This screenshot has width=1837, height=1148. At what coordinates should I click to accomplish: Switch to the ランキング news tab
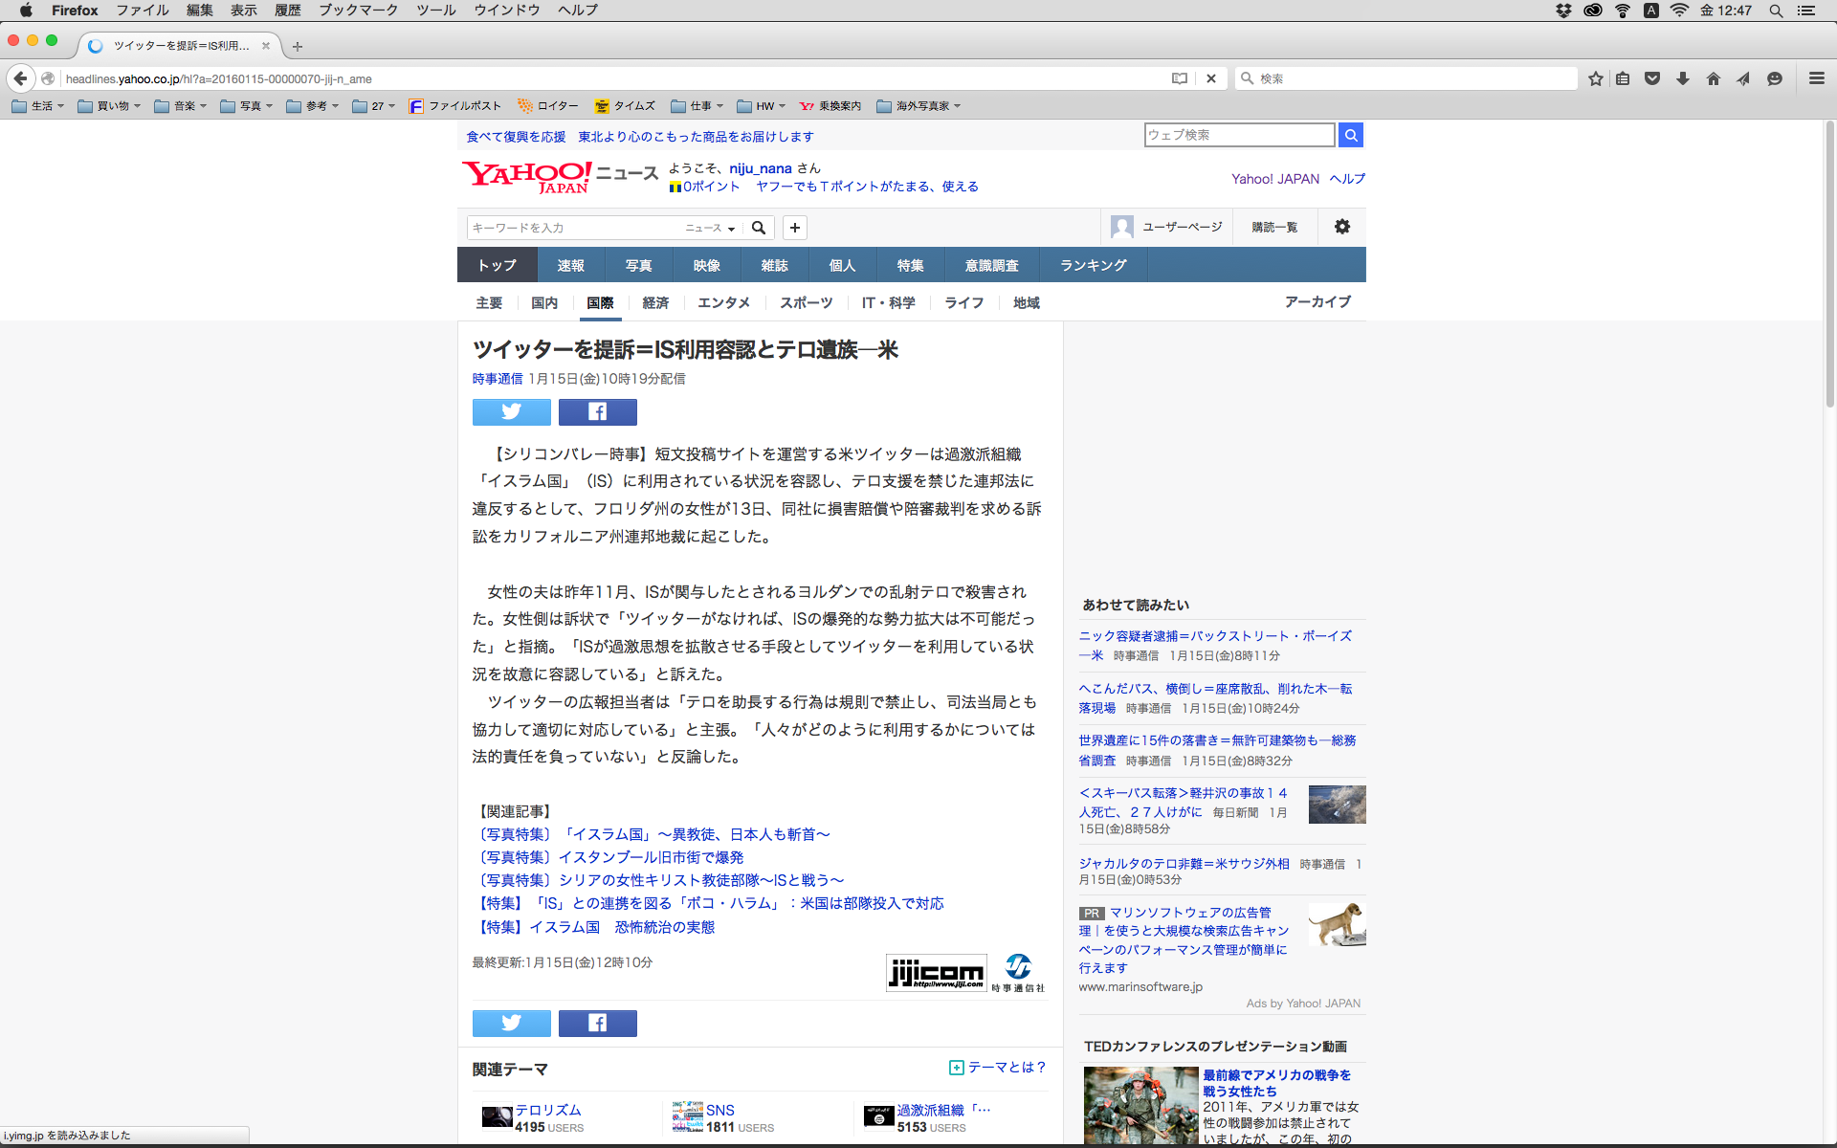pyautogui.click(x=1093, y=265)
